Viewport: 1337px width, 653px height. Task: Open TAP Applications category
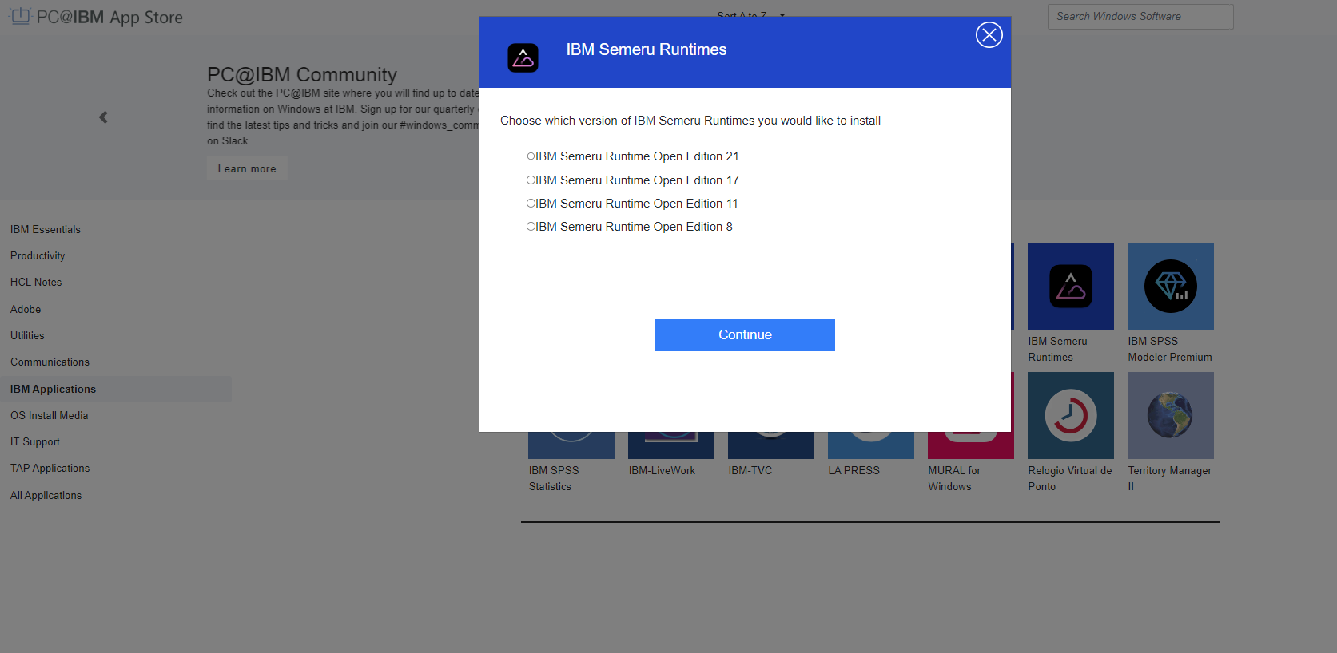pos(50,468)
